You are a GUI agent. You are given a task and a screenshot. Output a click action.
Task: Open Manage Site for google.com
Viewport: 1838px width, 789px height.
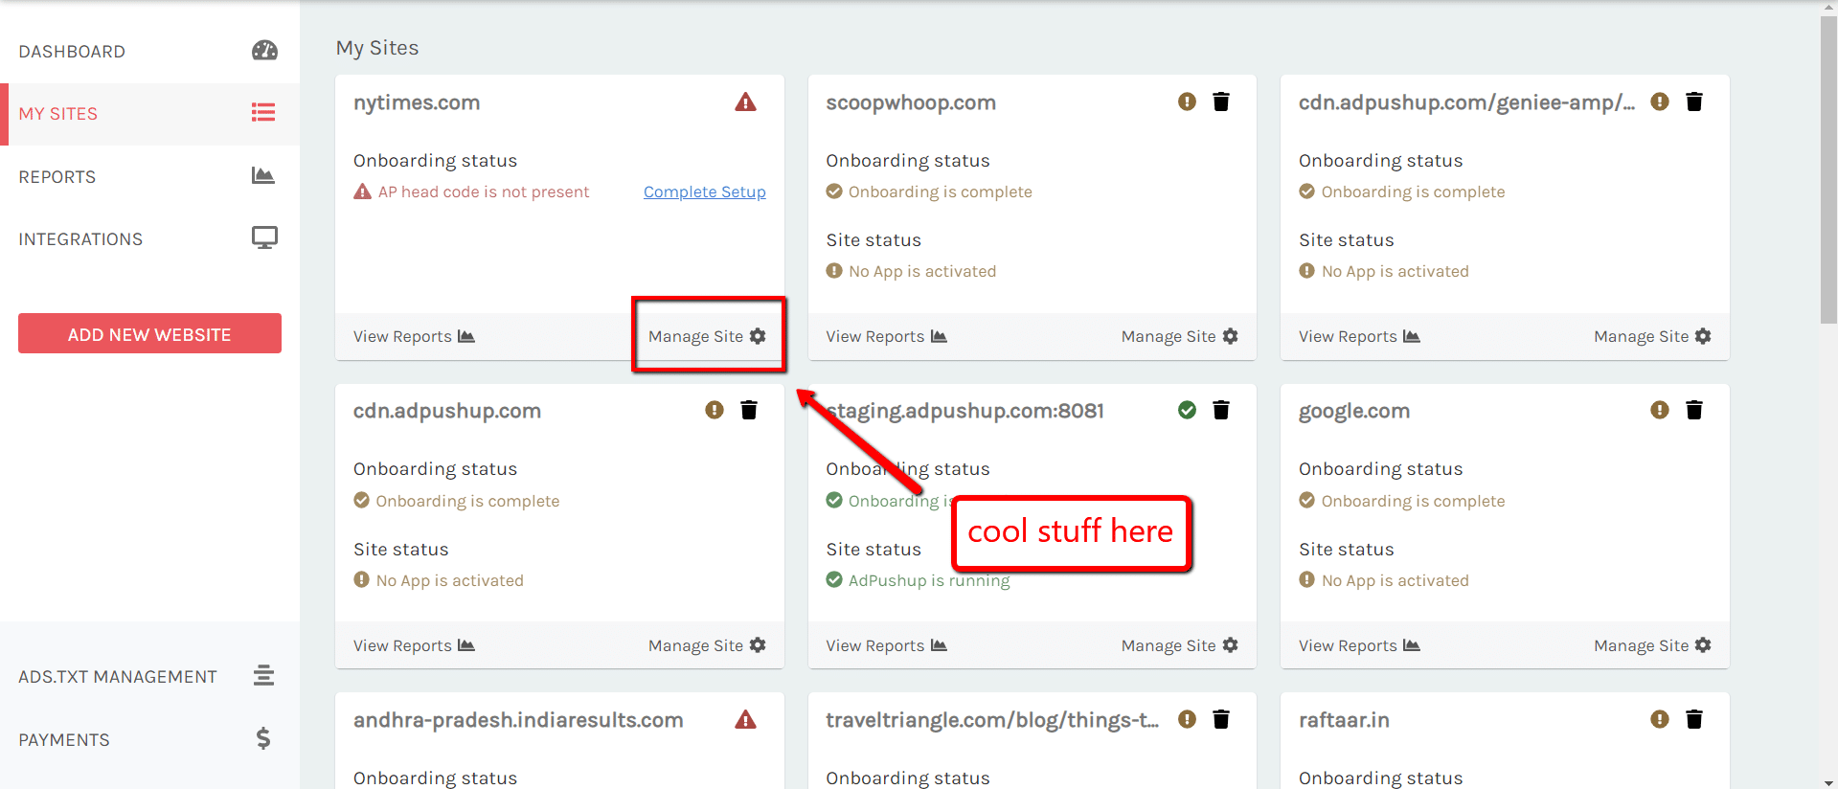(1652, 645)
